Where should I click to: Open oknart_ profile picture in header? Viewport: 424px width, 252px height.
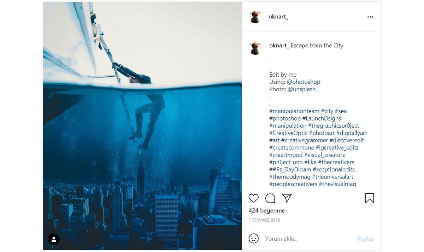pos(255,17)
